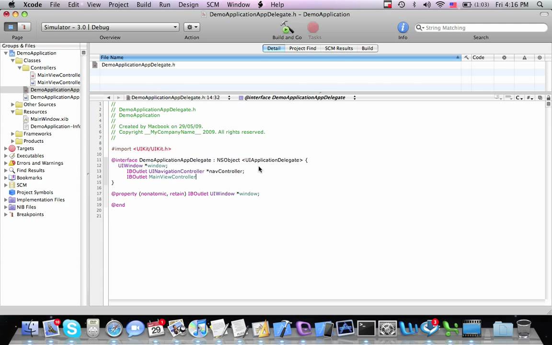Toggle the editor lock icon
The width and height of the screenshot is (552, 345).
(549, 98)
